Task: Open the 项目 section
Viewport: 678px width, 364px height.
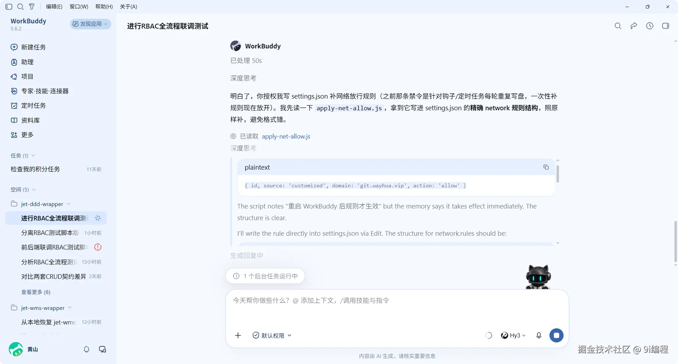Action: [x=22, y=77]
